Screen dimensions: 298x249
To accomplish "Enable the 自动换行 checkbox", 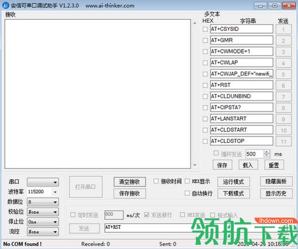I will pyautogui.click(x=187, y=193).
